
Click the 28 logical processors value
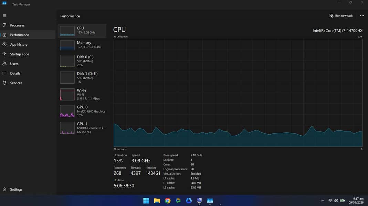[x=192, y=169]
